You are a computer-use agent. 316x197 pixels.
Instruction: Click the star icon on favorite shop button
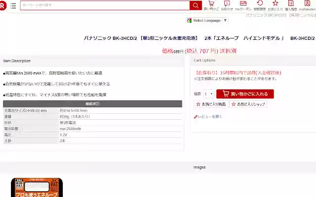(234, 104)
